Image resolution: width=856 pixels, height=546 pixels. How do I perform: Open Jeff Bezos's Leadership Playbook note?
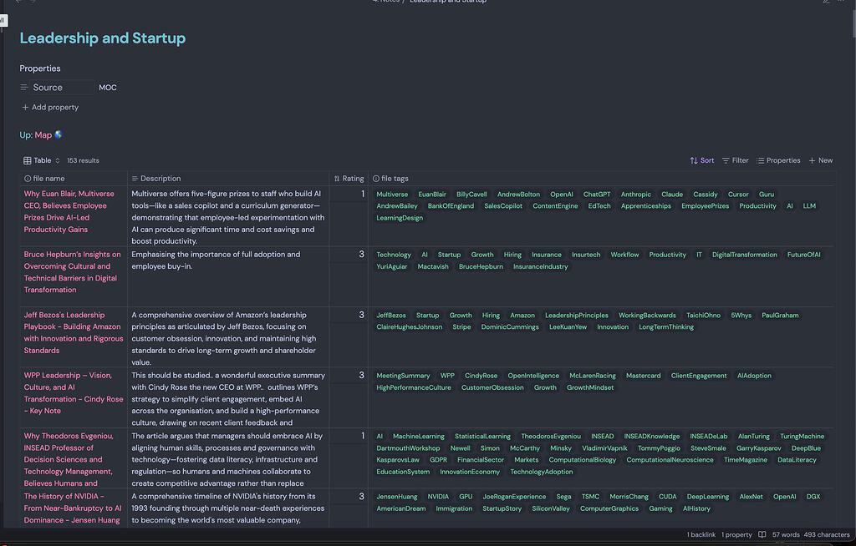[73, 333]
